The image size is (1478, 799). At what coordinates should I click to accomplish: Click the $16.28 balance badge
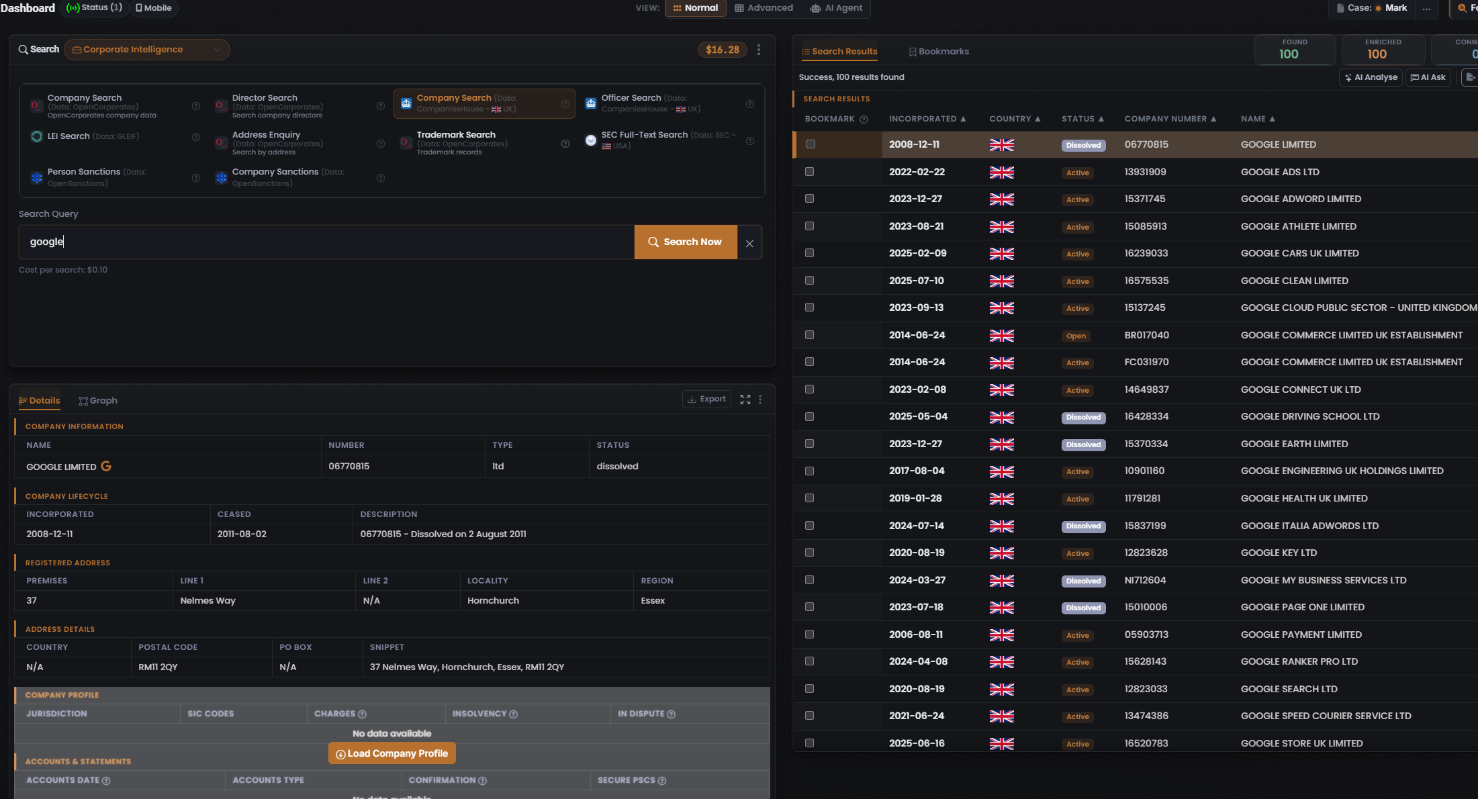(723, 50)
